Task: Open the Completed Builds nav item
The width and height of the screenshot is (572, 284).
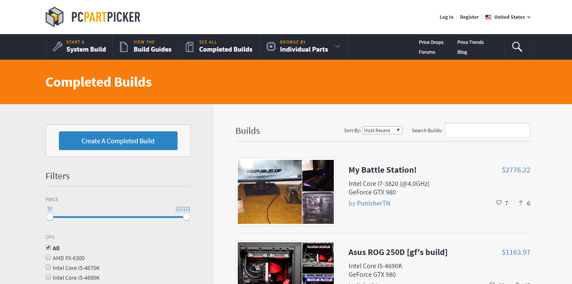Action: tap(219, 47)
